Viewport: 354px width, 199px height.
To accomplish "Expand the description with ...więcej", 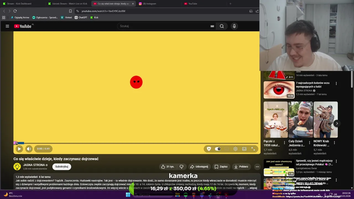I will (x=252, y=188).
